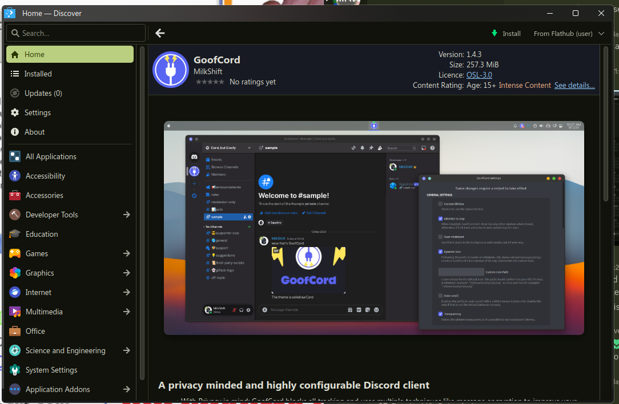This screenshot has height=404, width=619.
Task: Click the Internet globe icon
Action: [15, 292]
